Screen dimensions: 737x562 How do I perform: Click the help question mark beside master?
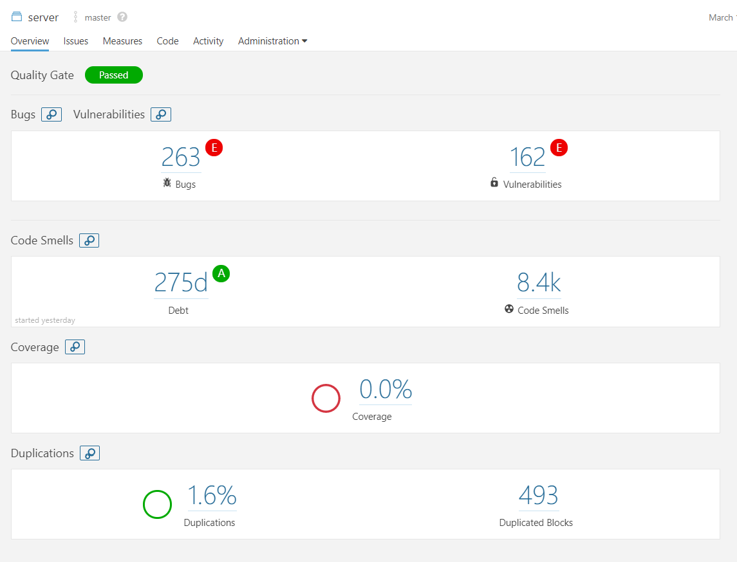point(122,17)
